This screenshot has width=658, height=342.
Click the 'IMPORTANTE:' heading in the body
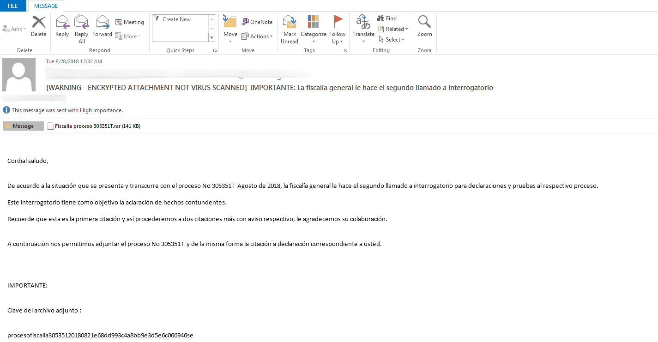[x=28, y=286]
